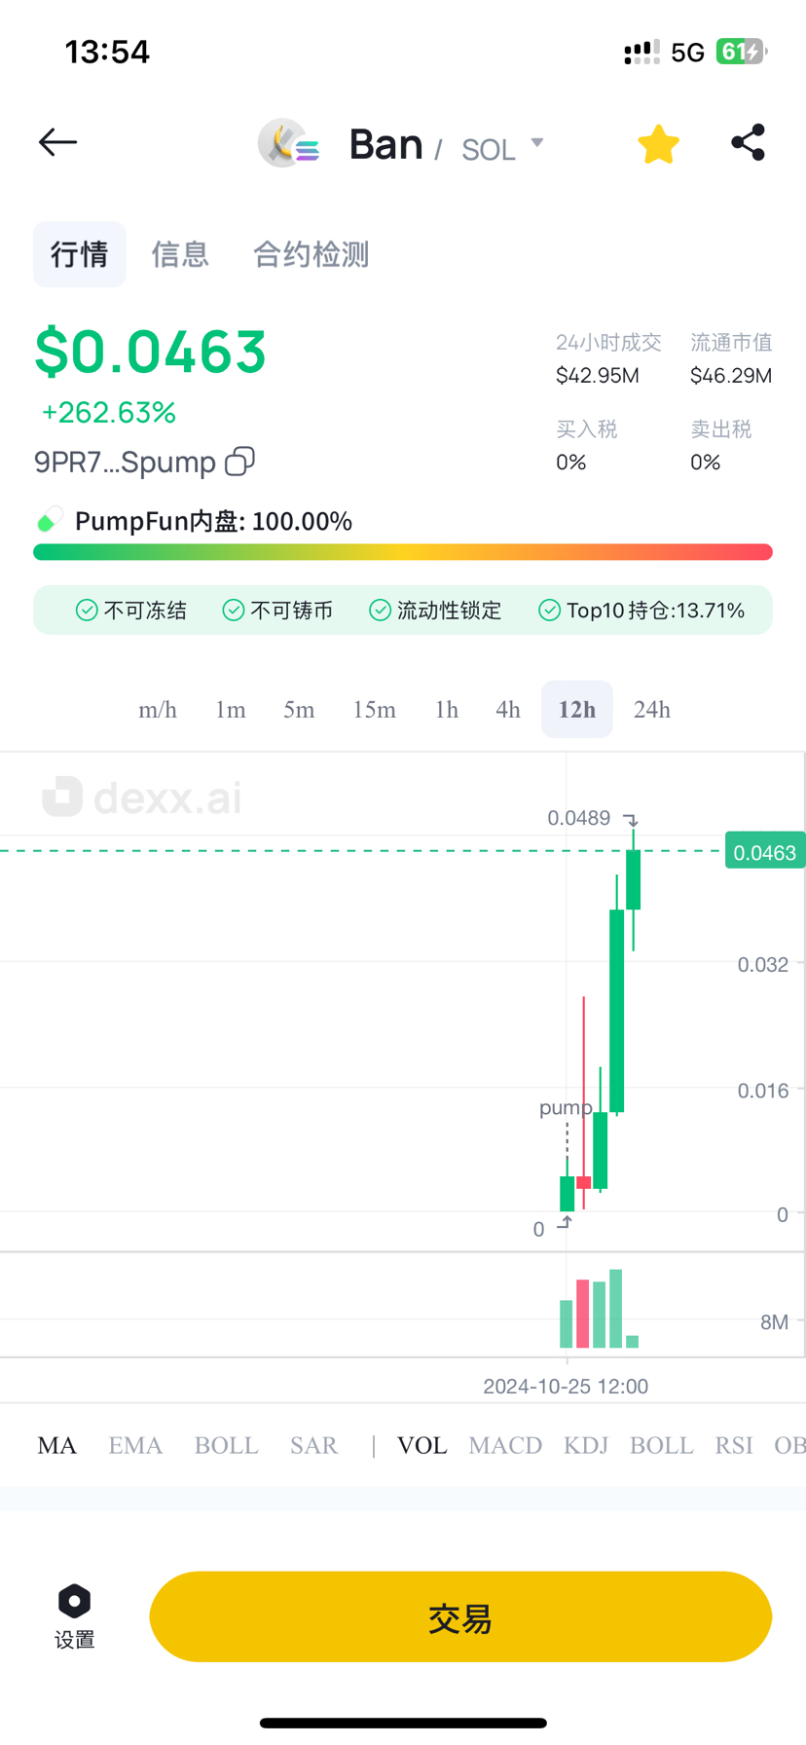Select the 24h timeframe
Image resolution: width=806 pixels, height=1745 pixels.
(x=652, y=710)
